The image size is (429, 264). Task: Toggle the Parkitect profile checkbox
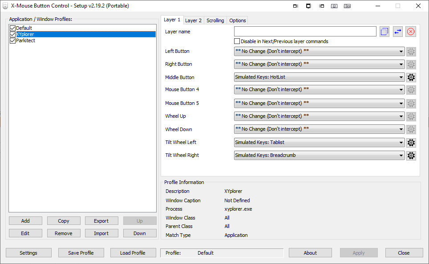point(12,40)
